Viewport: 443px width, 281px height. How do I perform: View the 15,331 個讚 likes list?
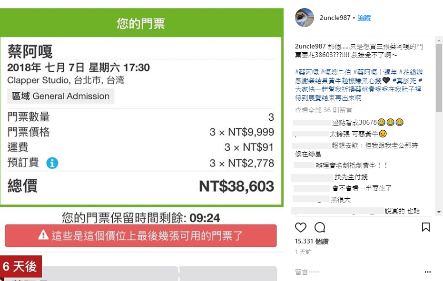(312, 242)
